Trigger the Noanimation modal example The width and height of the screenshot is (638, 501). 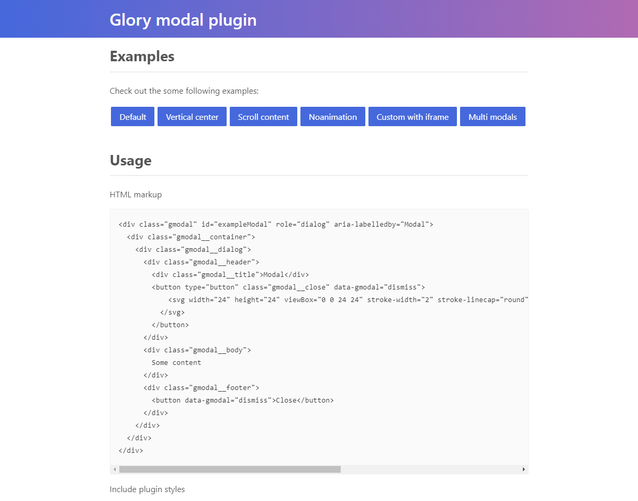pos(333,117)
